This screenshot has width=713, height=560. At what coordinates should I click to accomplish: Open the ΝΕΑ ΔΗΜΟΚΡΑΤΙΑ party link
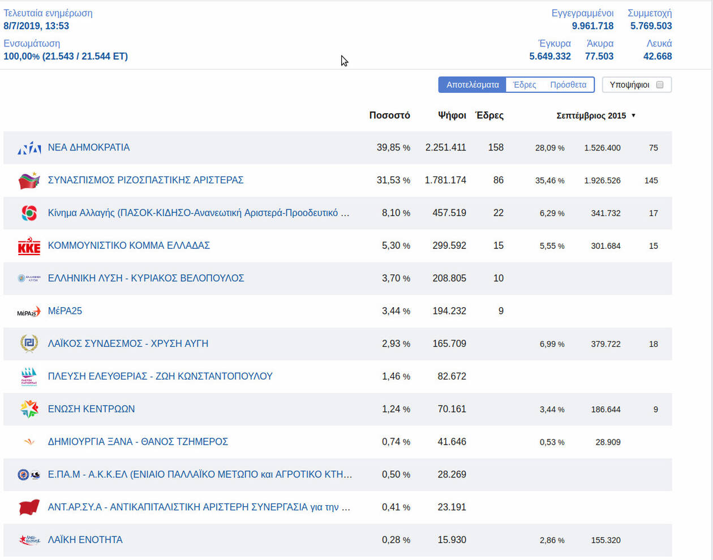point(89,148)
